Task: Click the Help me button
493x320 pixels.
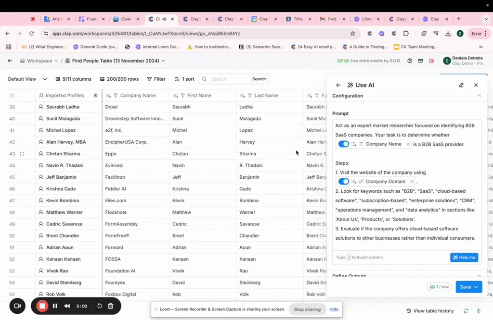Action: pos(464,258)
